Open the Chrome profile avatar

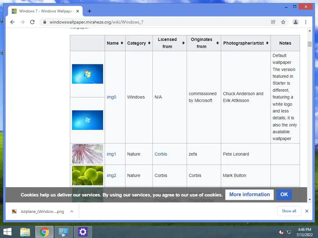coord(296,22)
